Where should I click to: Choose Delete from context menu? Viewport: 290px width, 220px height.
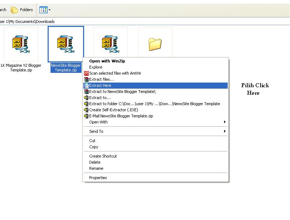click(155, 162)
